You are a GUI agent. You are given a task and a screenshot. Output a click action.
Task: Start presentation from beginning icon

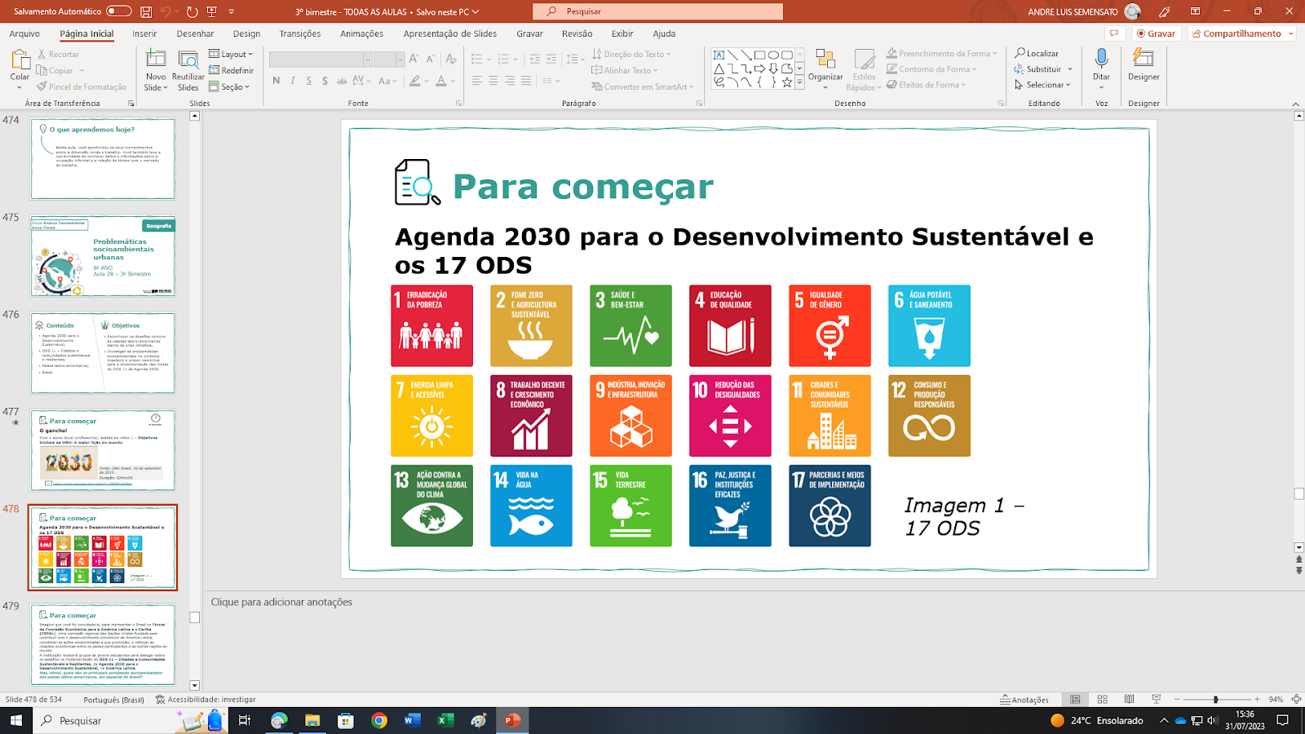pyautogui.click(x=212, y=11)
